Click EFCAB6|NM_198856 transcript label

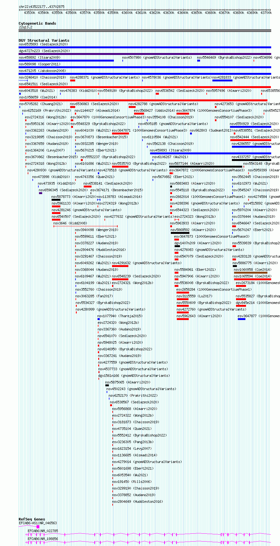(43, 539)
